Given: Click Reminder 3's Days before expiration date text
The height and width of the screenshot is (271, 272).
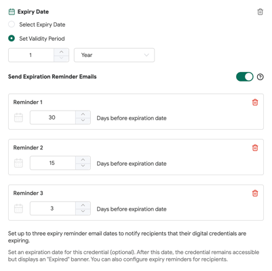Looking at the screenshot, I should [132, 209].
